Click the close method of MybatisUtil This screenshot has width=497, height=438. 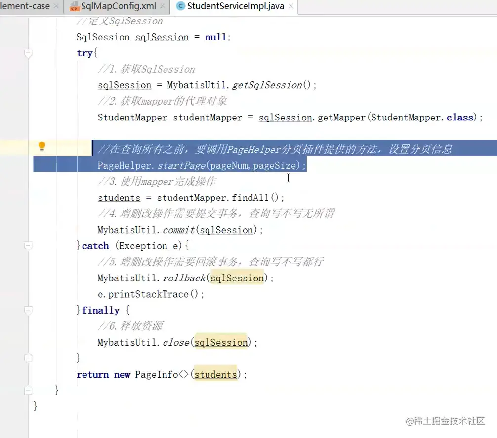pos(176,342)
